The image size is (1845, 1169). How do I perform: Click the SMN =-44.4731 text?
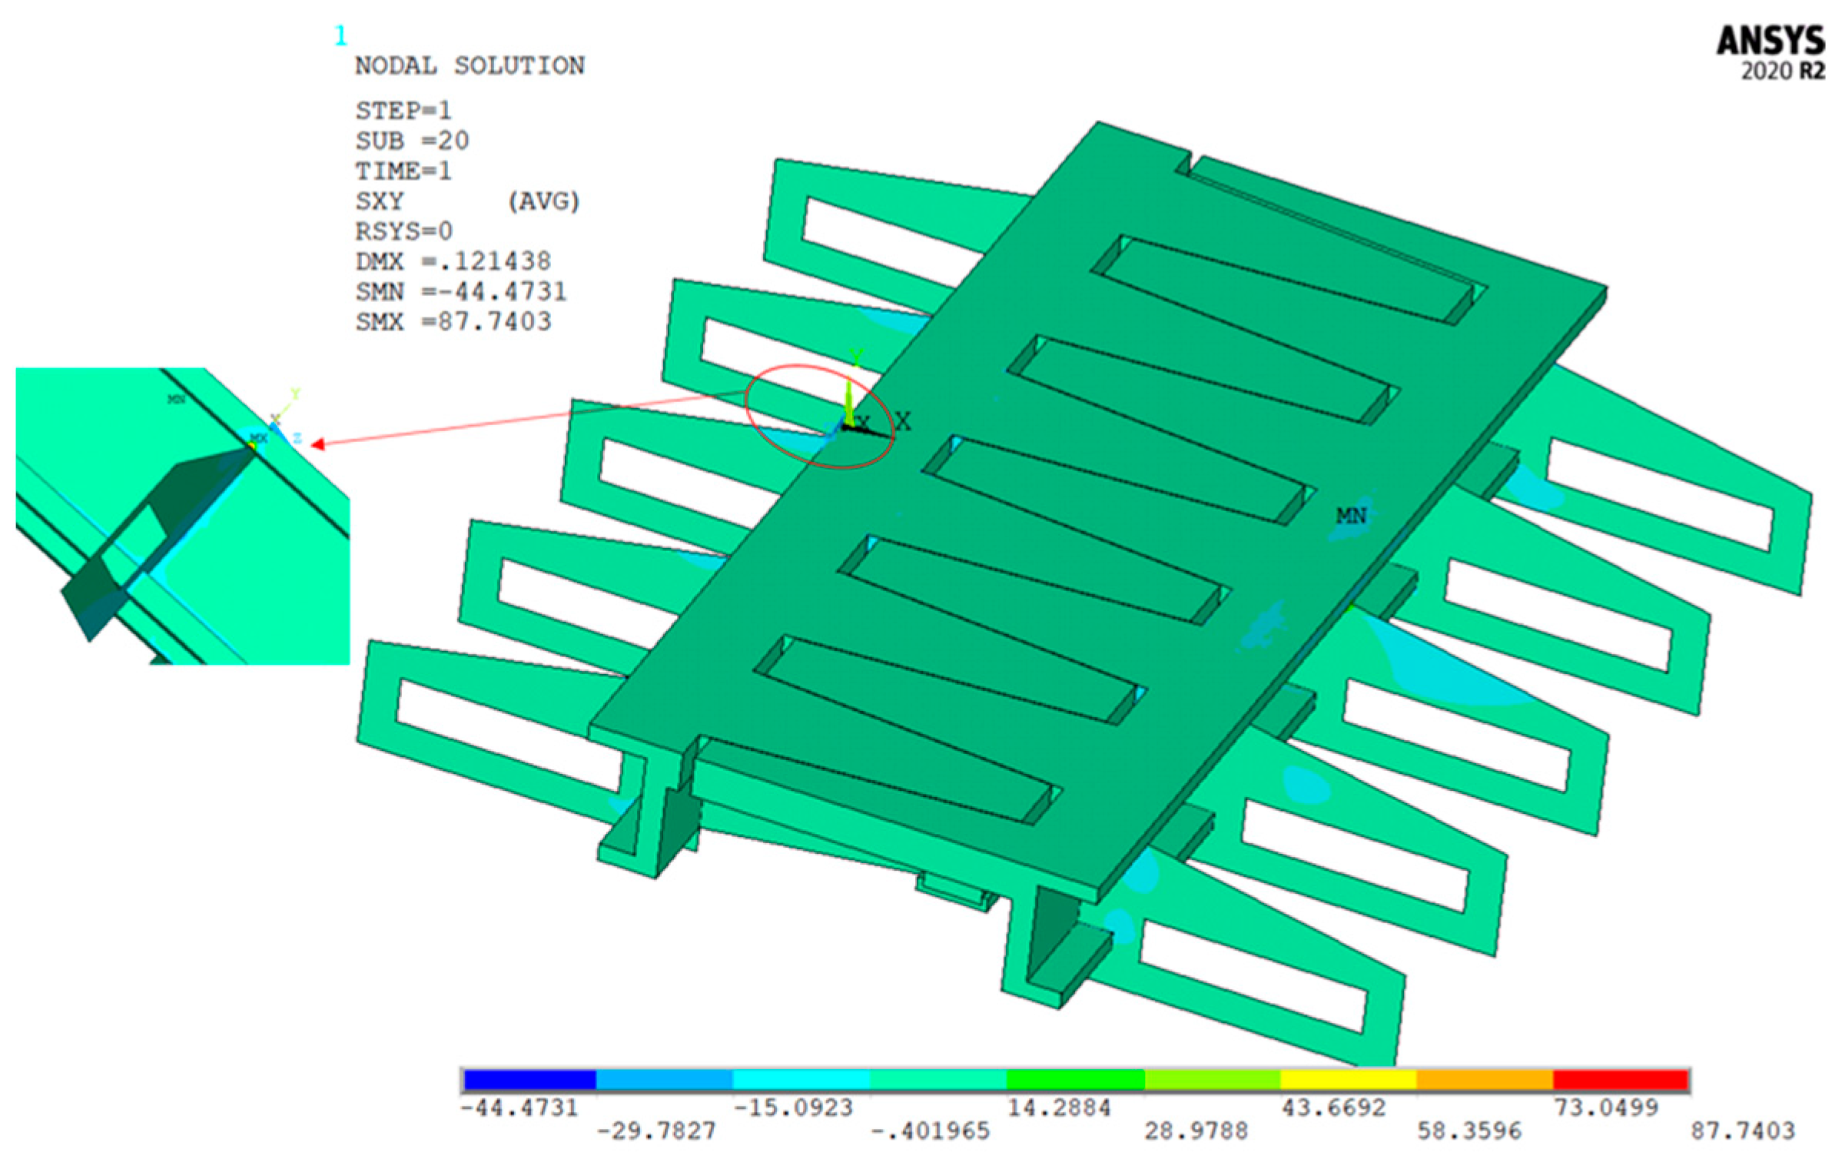pos(460,291)
